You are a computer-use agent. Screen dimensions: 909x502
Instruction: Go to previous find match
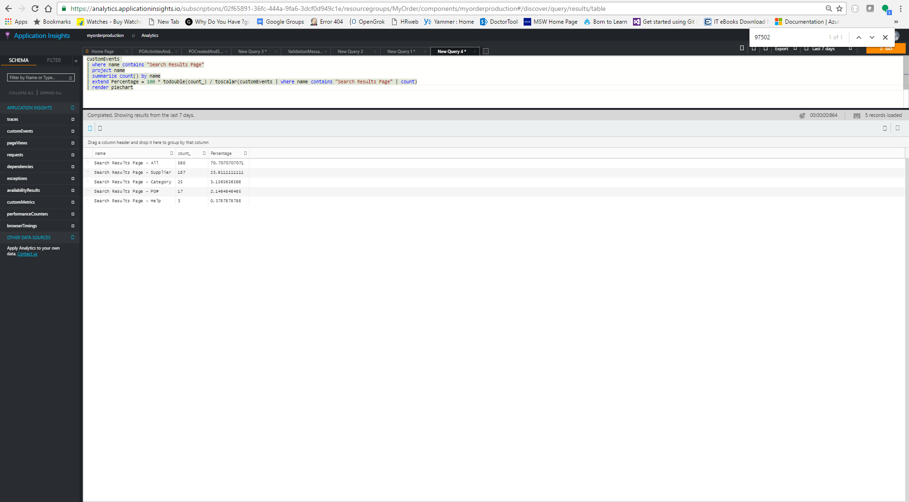pos(858,37)
